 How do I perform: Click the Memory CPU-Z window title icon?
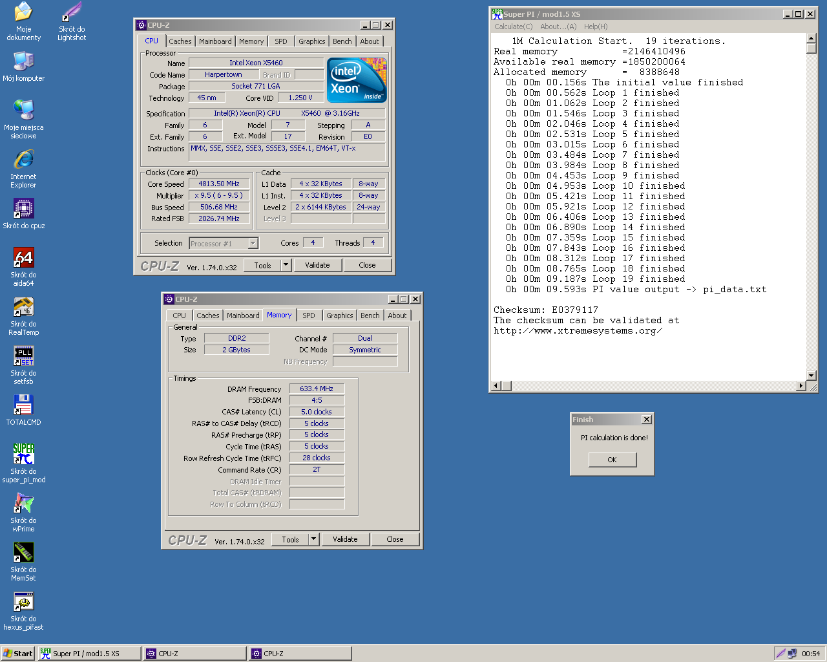(x=169, y=299)
